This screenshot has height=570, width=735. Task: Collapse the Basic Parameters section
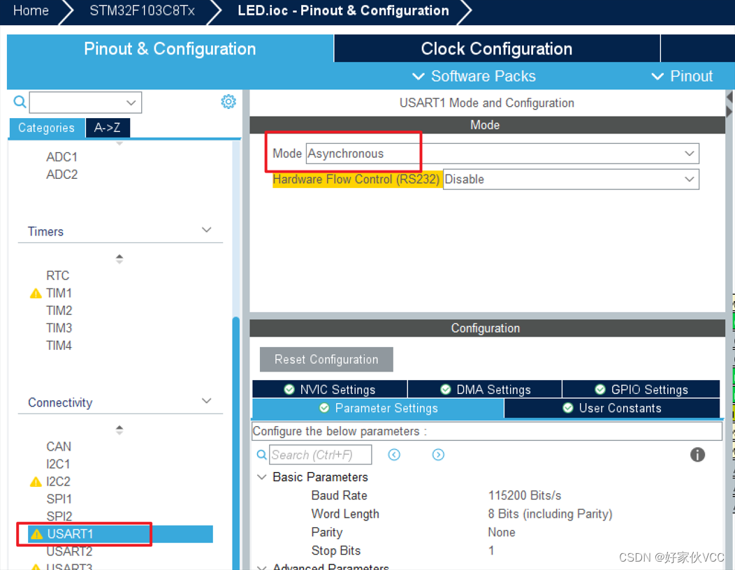261,477
